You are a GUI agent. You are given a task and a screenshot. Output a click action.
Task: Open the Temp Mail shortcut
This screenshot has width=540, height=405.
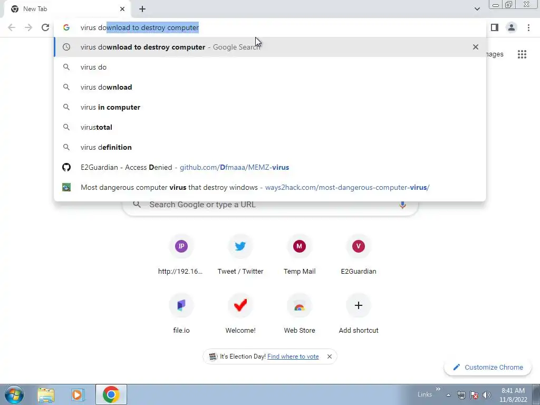pyautogui.click(x=300, y=255)
